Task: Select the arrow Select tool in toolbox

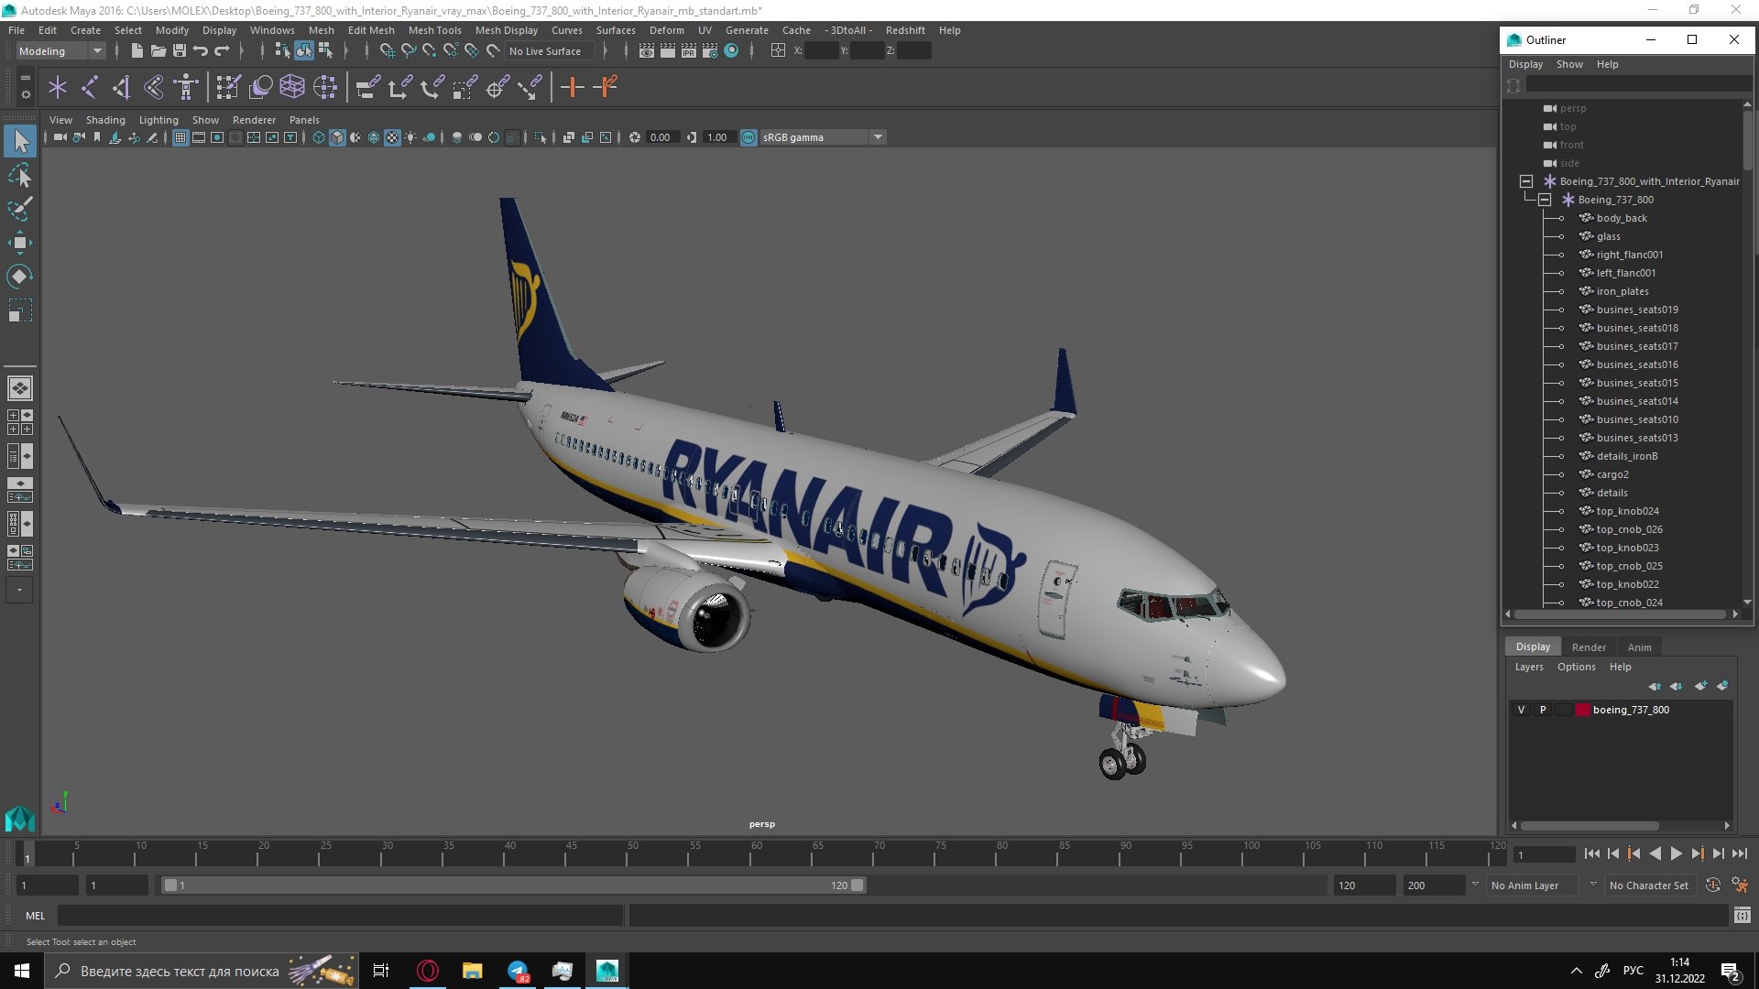Action: (20, 141)
